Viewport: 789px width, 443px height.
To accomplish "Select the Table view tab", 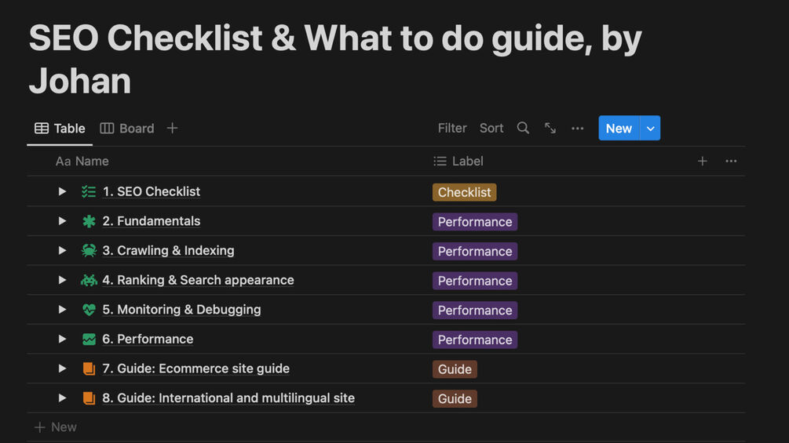I will (x=60, y=128).
